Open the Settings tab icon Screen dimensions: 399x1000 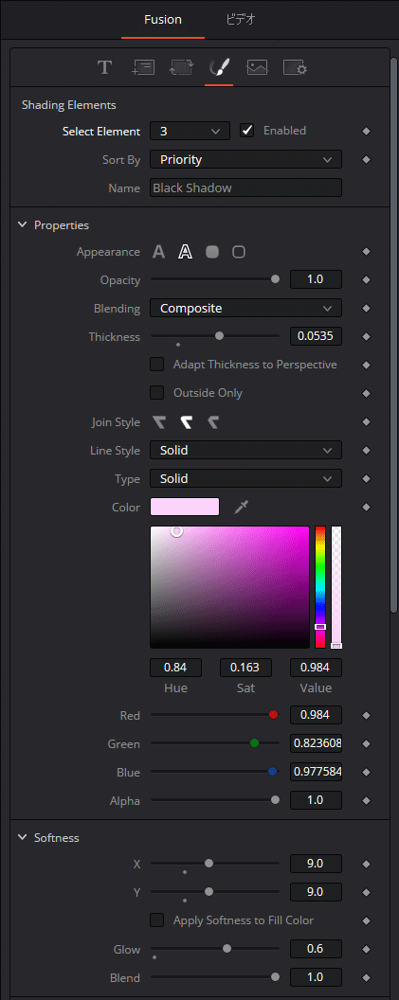(295, 67)
